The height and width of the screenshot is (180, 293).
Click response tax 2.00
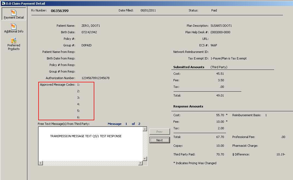[x=221, y=128]
